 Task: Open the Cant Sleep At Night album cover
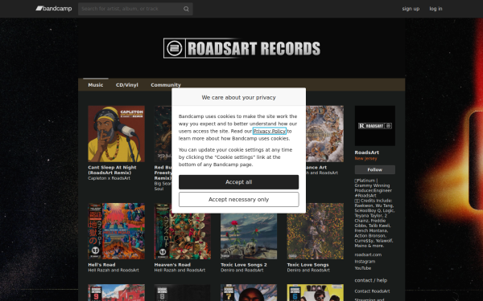[116, 133]
